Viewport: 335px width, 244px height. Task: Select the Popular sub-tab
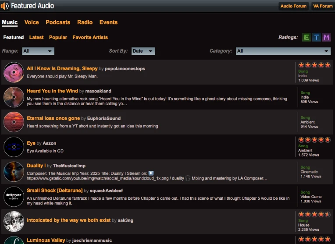coord(58,37)
